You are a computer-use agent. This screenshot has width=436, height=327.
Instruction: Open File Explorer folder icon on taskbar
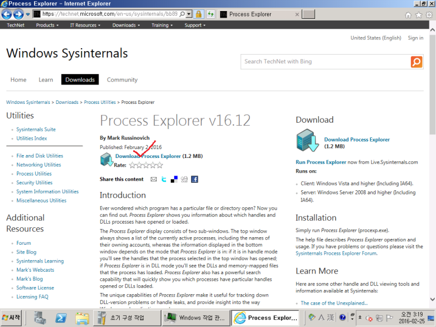click(82, 318)
